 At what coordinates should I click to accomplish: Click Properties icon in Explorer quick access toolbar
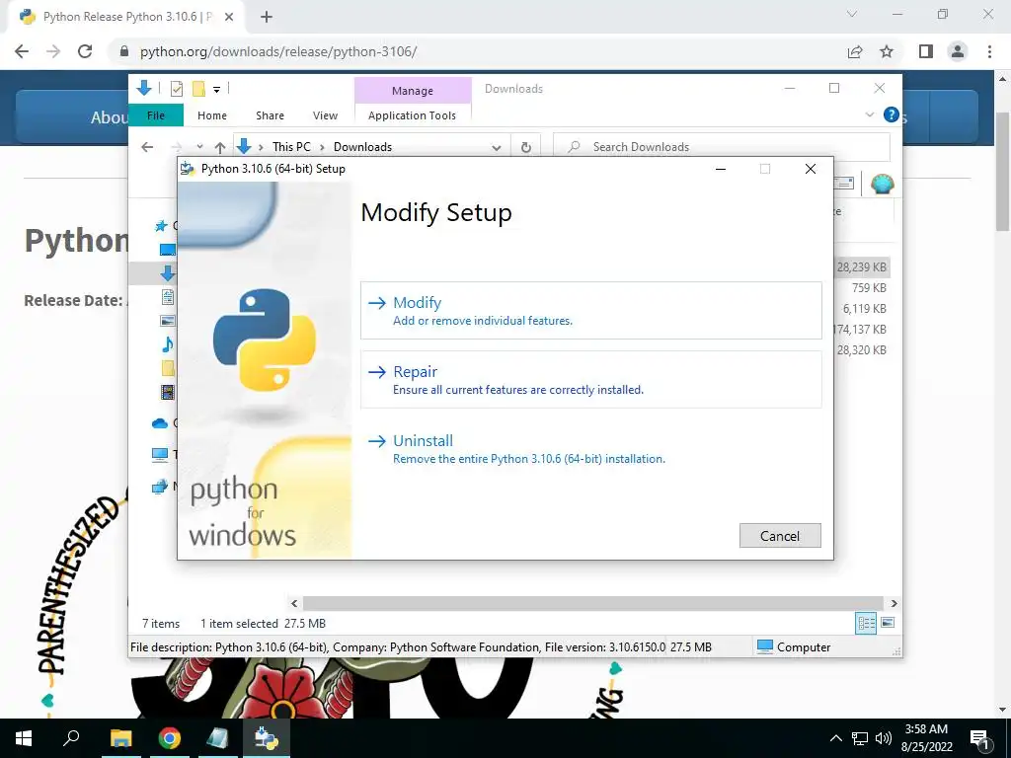(x=176, y=89)
